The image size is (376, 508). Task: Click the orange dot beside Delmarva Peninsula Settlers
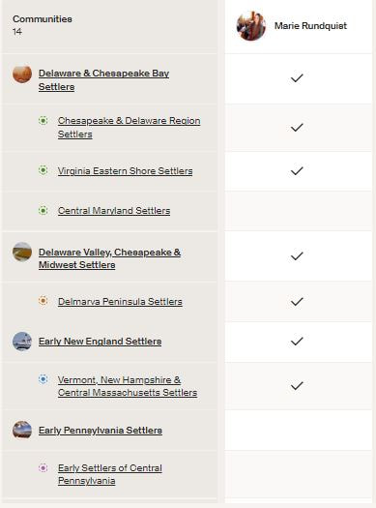pos(43,301)
